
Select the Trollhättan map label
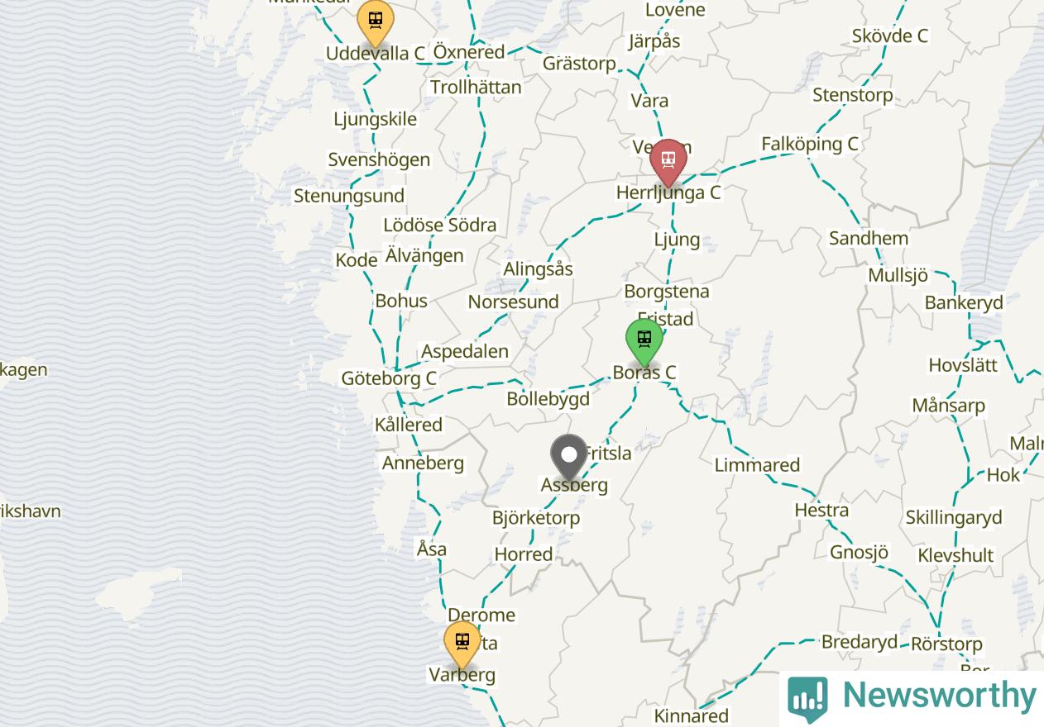(x=476, y=87)
